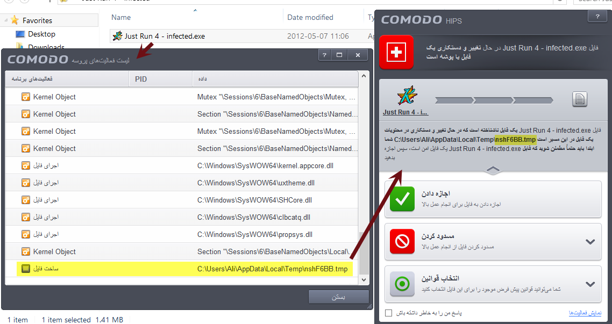Enable the remember my answer checkbox

coord(388,313)
